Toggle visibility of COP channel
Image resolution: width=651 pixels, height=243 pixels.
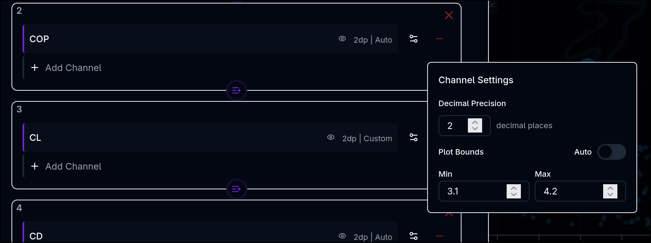[x=342, y=39]
